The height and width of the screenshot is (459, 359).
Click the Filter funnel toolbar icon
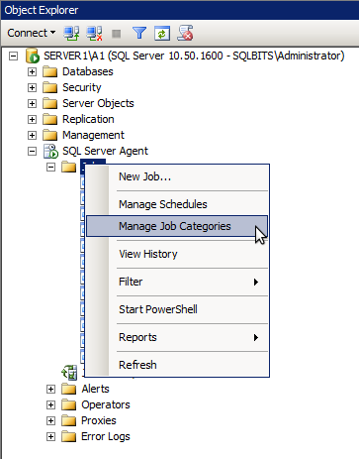(139, 33)
